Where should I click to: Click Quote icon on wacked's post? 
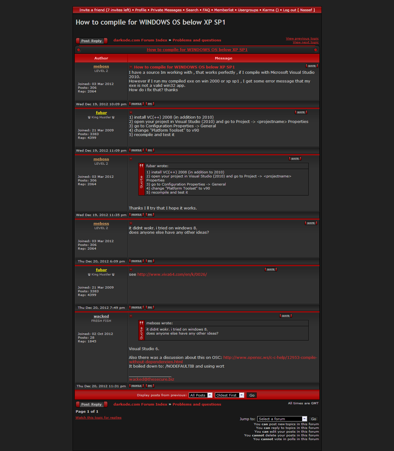pos(286,316)
